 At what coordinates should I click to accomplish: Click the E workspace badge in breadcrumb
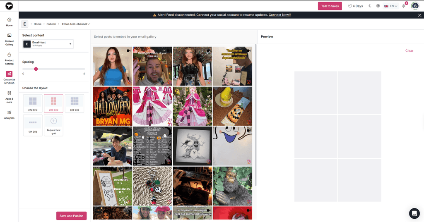[x=24, y=24]
